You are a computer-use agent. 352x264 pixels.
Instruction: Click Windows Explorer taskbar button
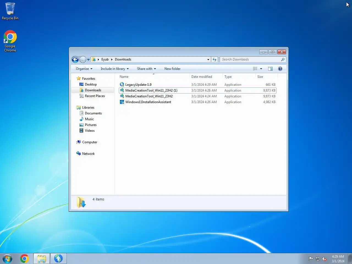(42, 258)
